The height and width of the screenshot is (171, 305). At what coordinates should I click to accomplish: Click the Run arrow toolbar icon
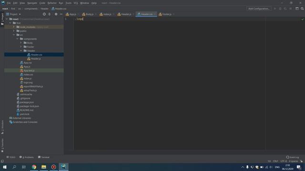(x=275, y=9)
